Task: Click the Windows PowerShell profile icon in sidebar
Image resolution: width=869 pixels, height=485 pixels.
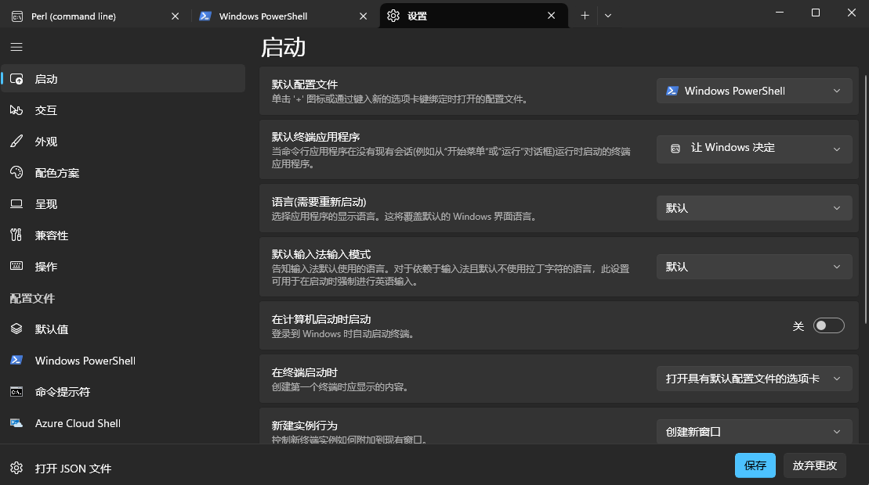Action: pyautogui.click(x=16, y=360)
